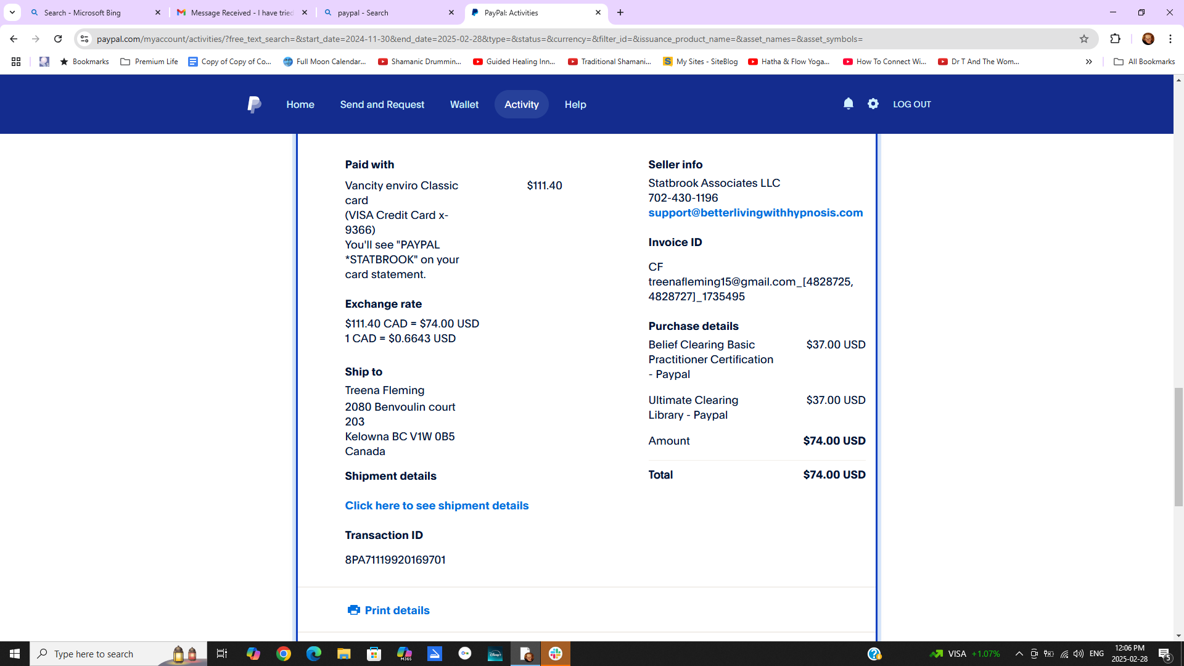
Task: View site information icon in address bar
Action: click(x=85, y=39)
